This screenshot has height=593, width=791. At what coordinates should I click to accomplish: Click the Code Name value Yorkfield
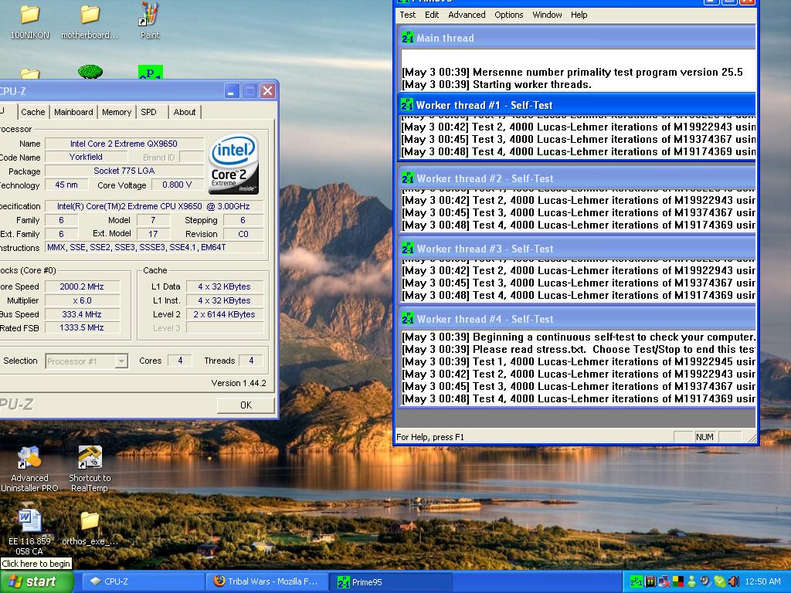tap(86, 158)
